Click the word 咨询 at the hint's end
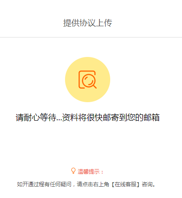The width and height of the screenshot is (182, 198). pyautogui.click(x=147, y=184)
